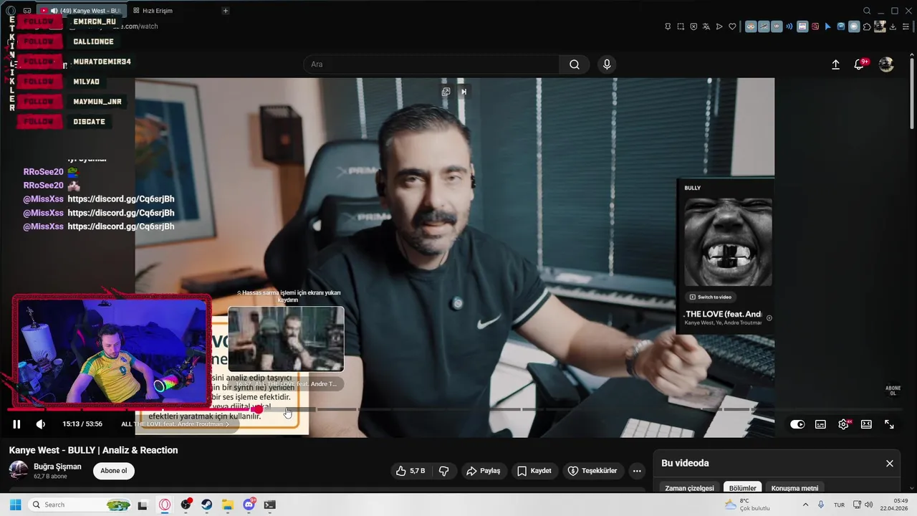
Task: Open the Windows Start menu
Action: tap(15, 505)
